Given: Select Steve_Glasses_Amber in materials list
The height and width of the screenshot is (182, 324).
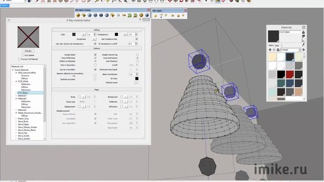Looking at the screenshot, I should pos(27,127).
